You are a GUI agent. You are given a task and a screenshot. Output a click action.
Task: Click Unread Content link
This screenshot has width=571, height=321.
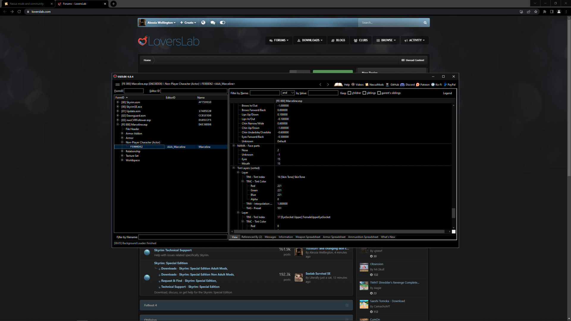click(413, 60)
